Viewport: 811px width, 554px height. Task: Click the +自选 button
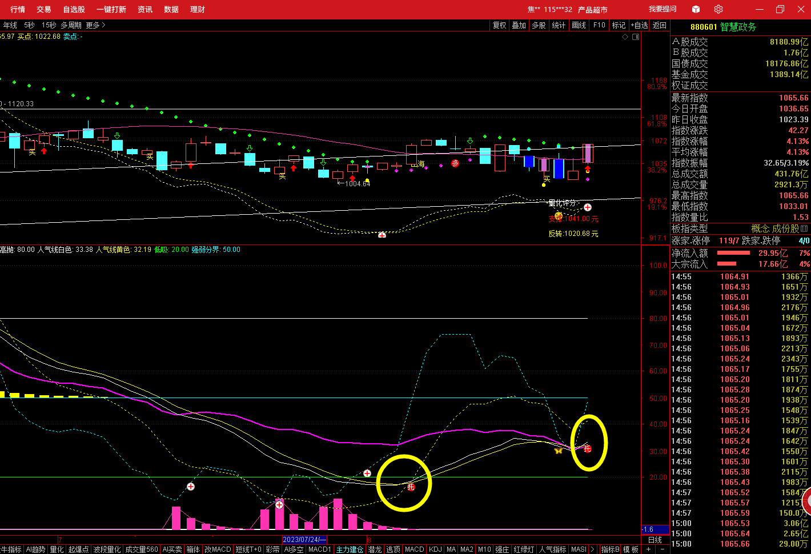pyautogui.click(x=639, y=25)
